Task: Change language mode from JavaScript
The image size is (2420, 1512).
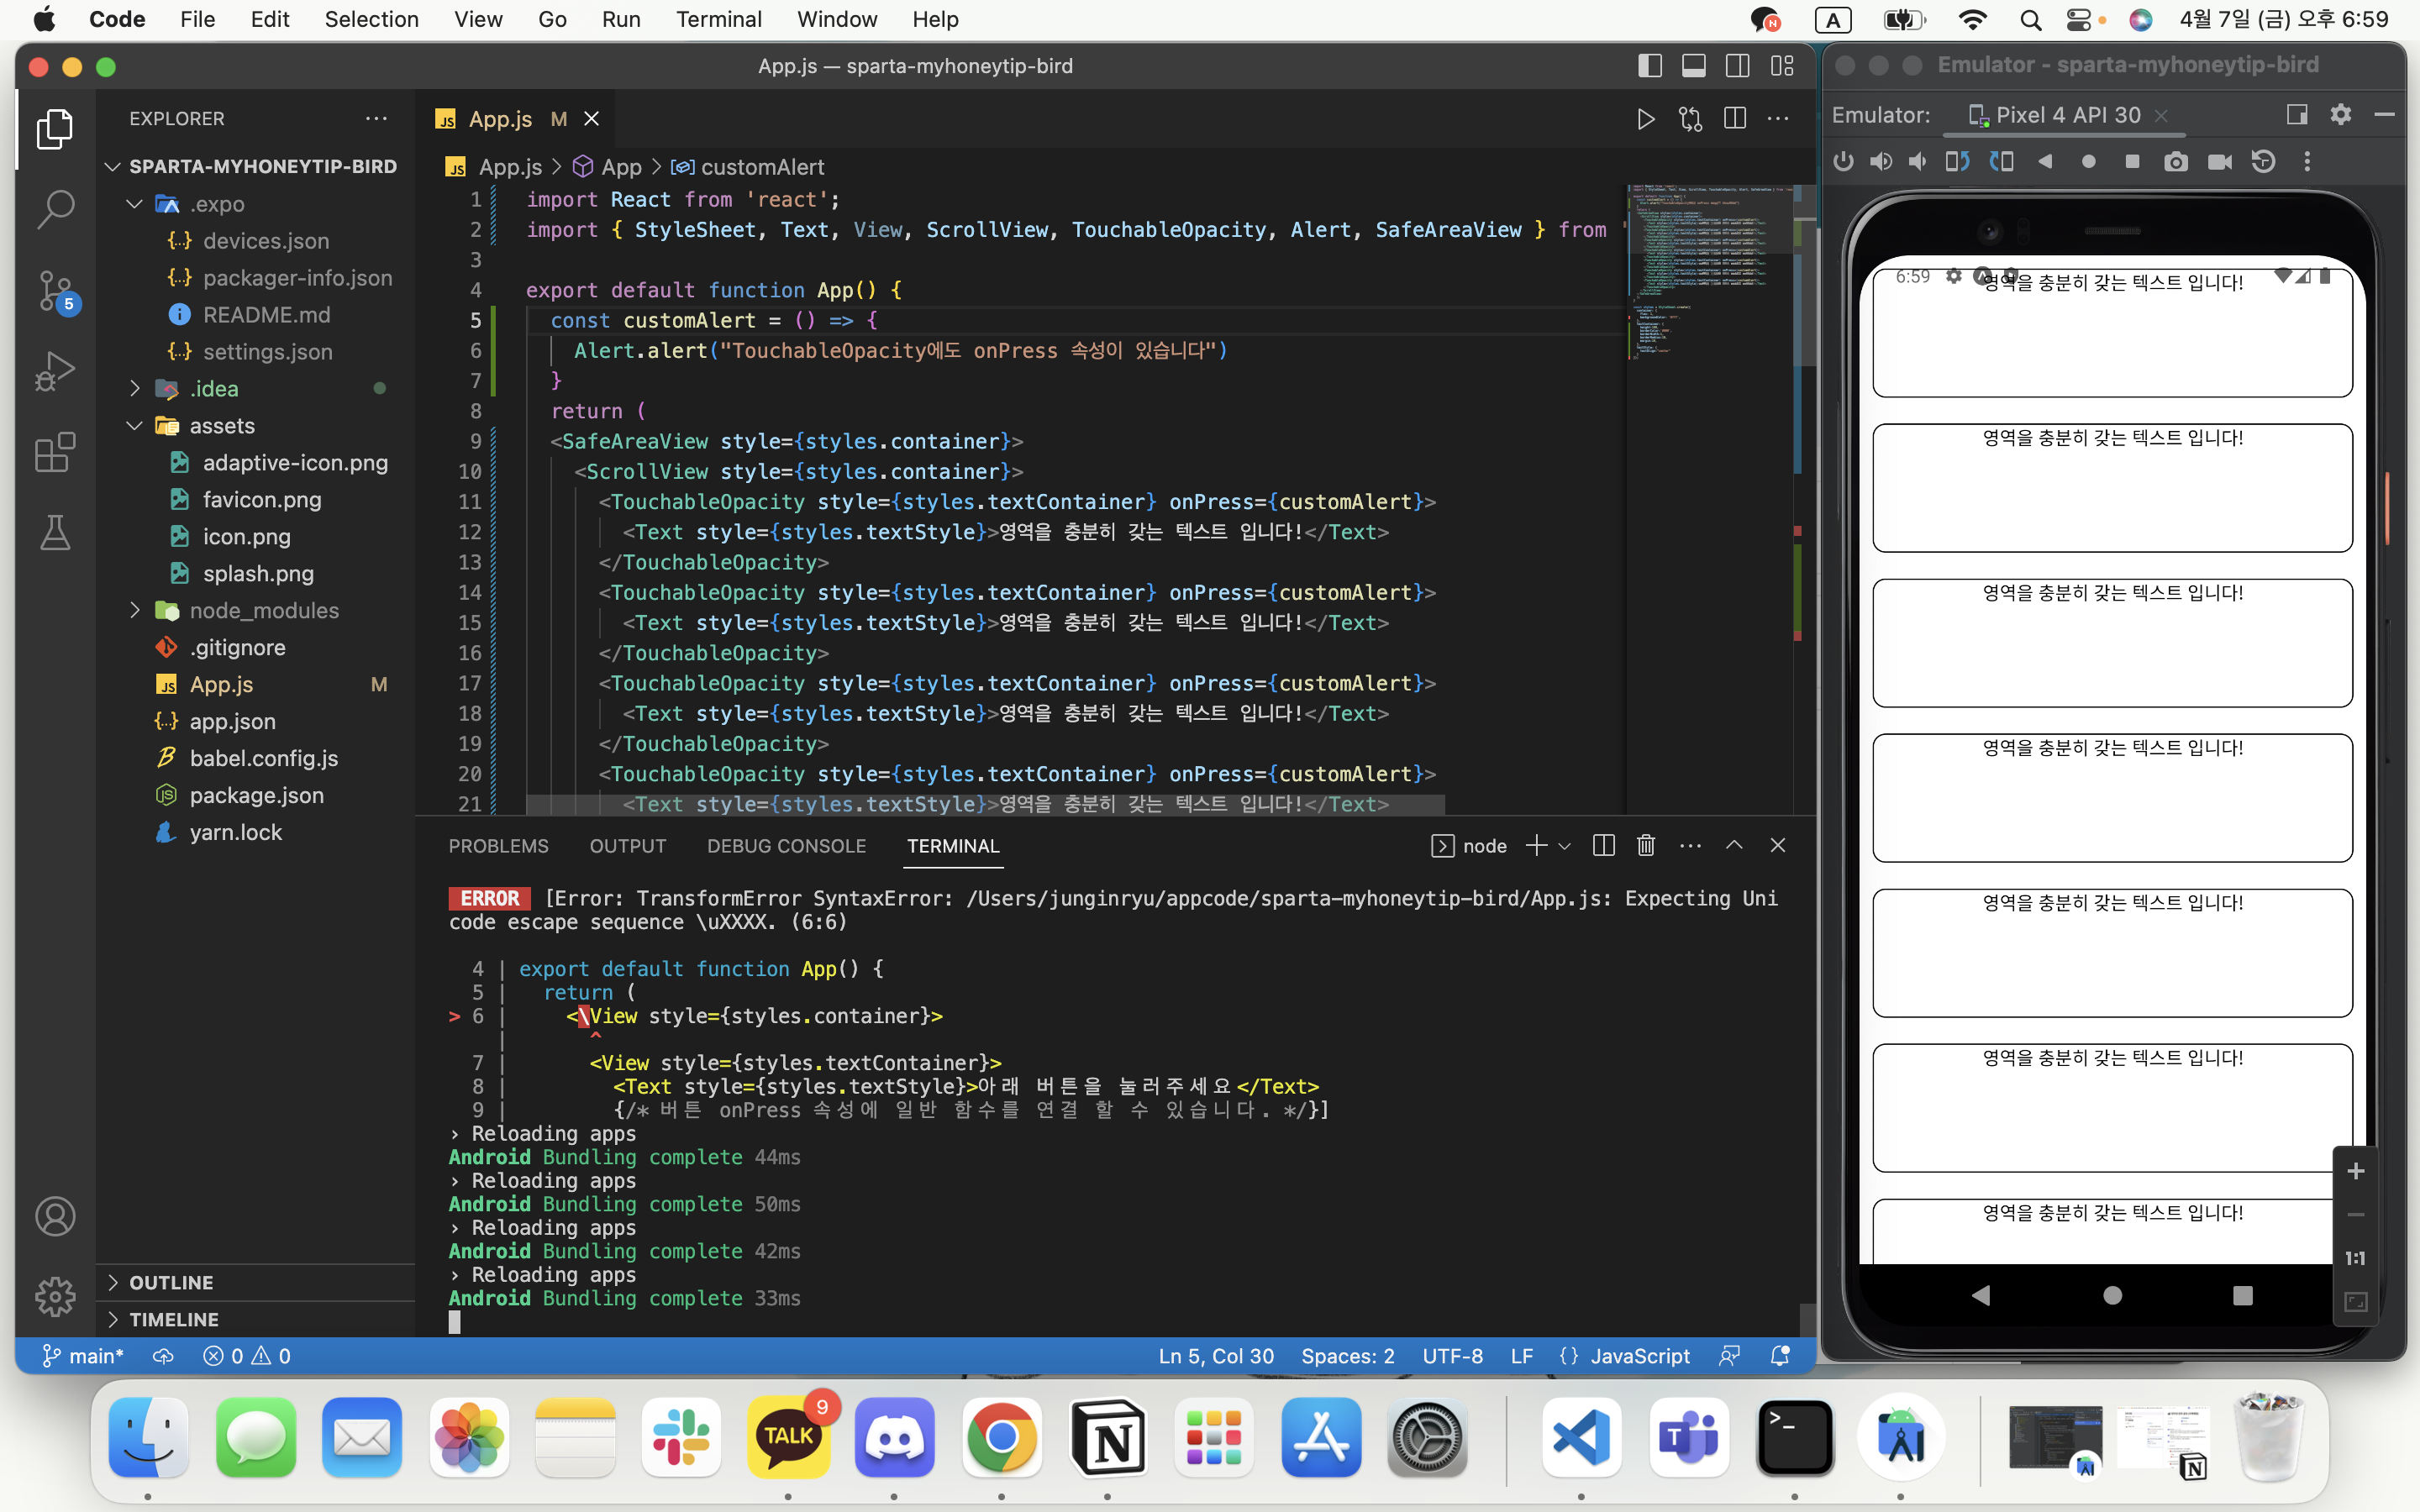Action: tap(1640, 1356)
